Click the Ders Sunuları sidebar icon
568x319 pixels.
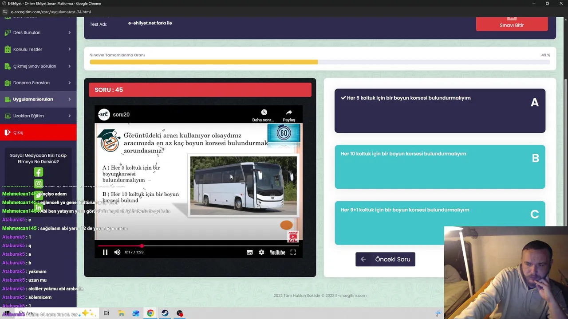(x=7, y=32)
